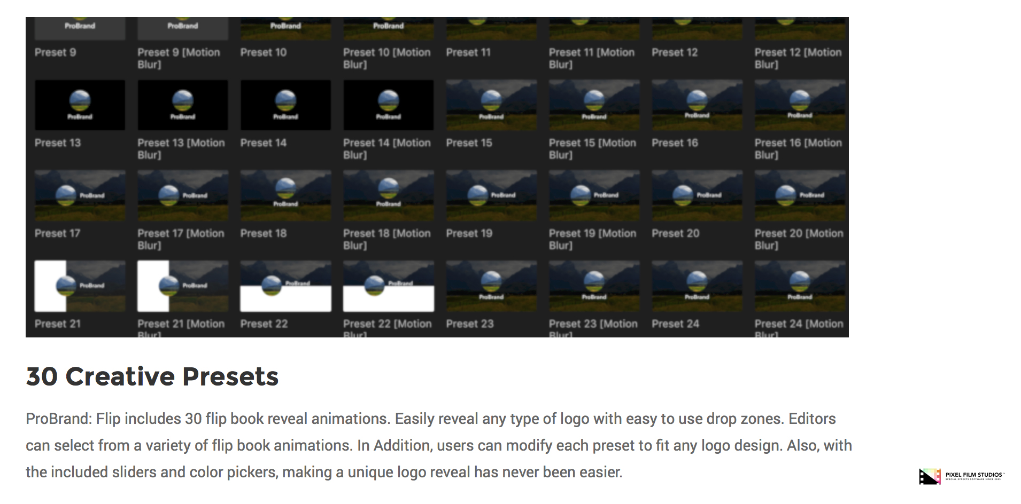Pick the Preset 19 [Motion Blur] thumbnail
The height and width of the screenshot is (504, 1021).
pyautogui.click(x=594, y=195)
